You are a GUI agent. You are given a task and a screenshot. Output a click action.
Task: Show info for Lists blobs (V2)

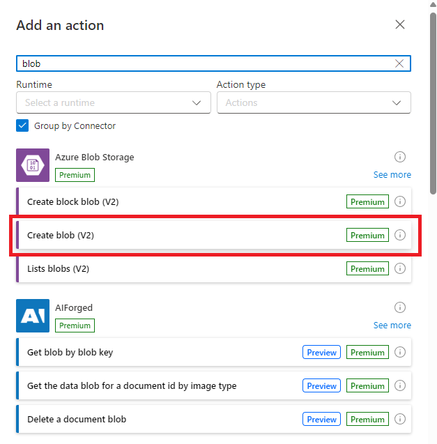tap(400, 268)
